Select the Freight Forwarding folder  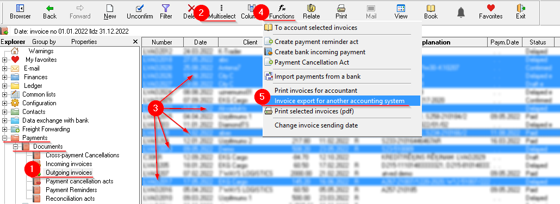46,129
